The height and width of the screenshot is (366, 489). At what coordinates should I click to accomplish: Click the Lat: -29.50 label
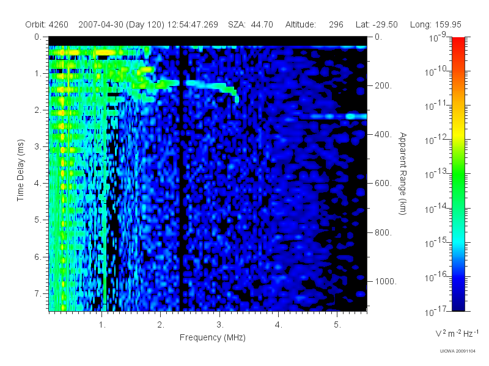(x=377, y=24)
